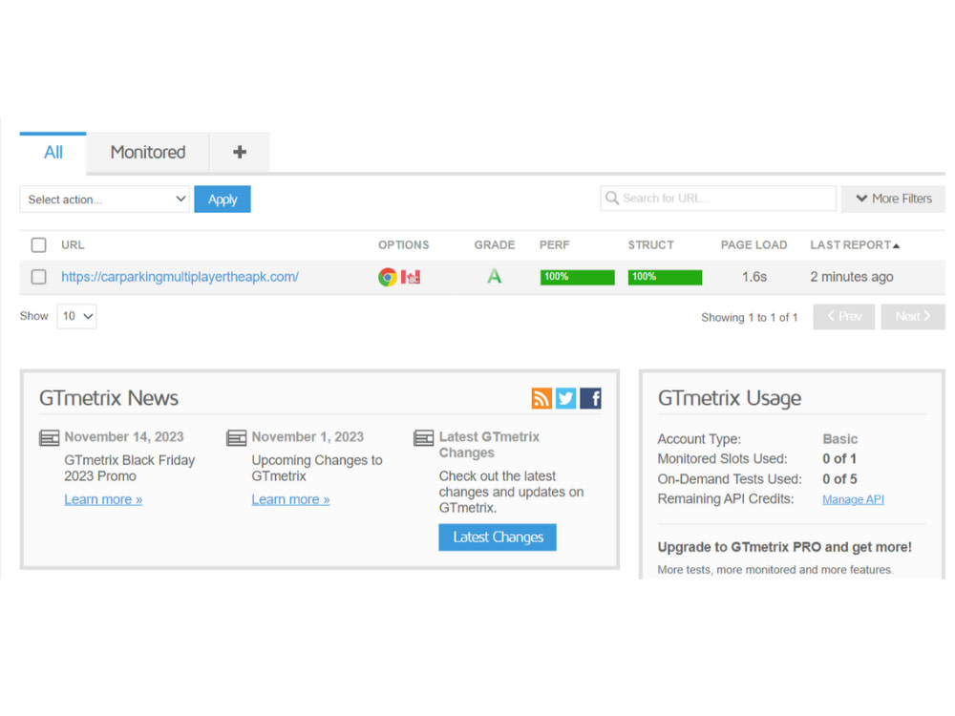The height and width of the screenshot is (716, 955).
Task: Click the Account Type Basic value
Action: point(839,439)
